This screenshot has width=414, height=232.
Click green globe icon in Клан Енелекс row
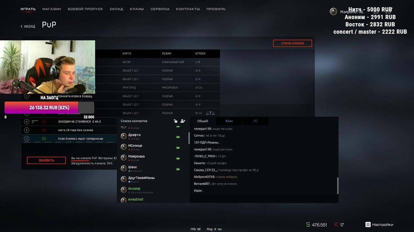click(44, 139)
